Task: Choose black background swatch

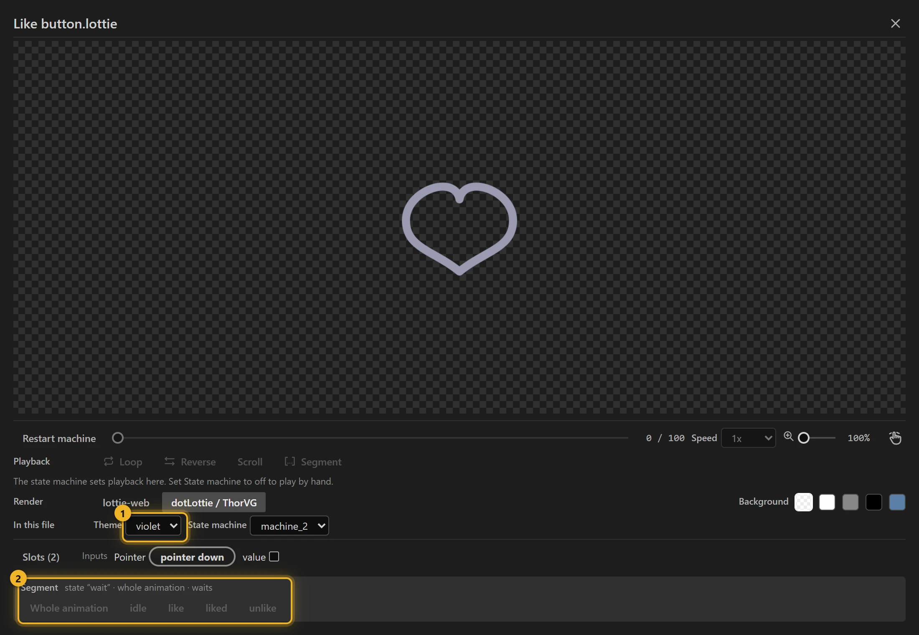Action: (874, 502)
